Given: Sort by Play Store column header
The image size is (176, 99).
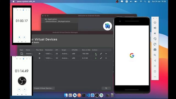Looking at the screenshot, I should 40,50.
